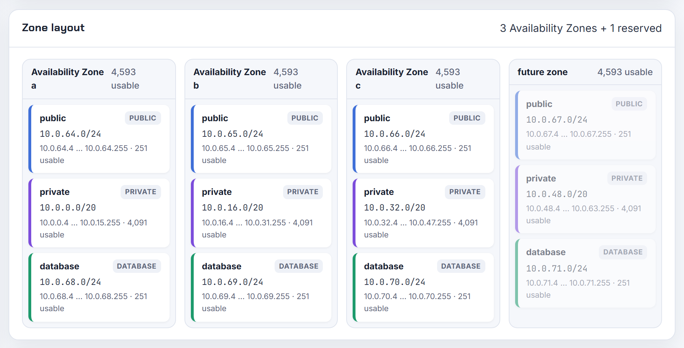Click CIDR 10.0.64.0/24

pyautogui.click(x=70, y=134)
